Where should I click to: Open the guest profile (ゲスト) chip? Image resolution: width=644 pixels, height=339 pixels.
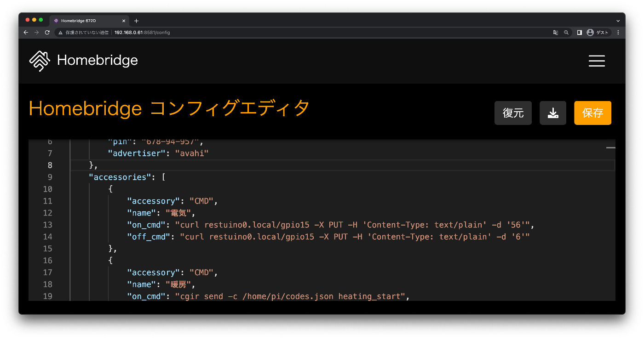pyautogui.click(x=598, y=33)
